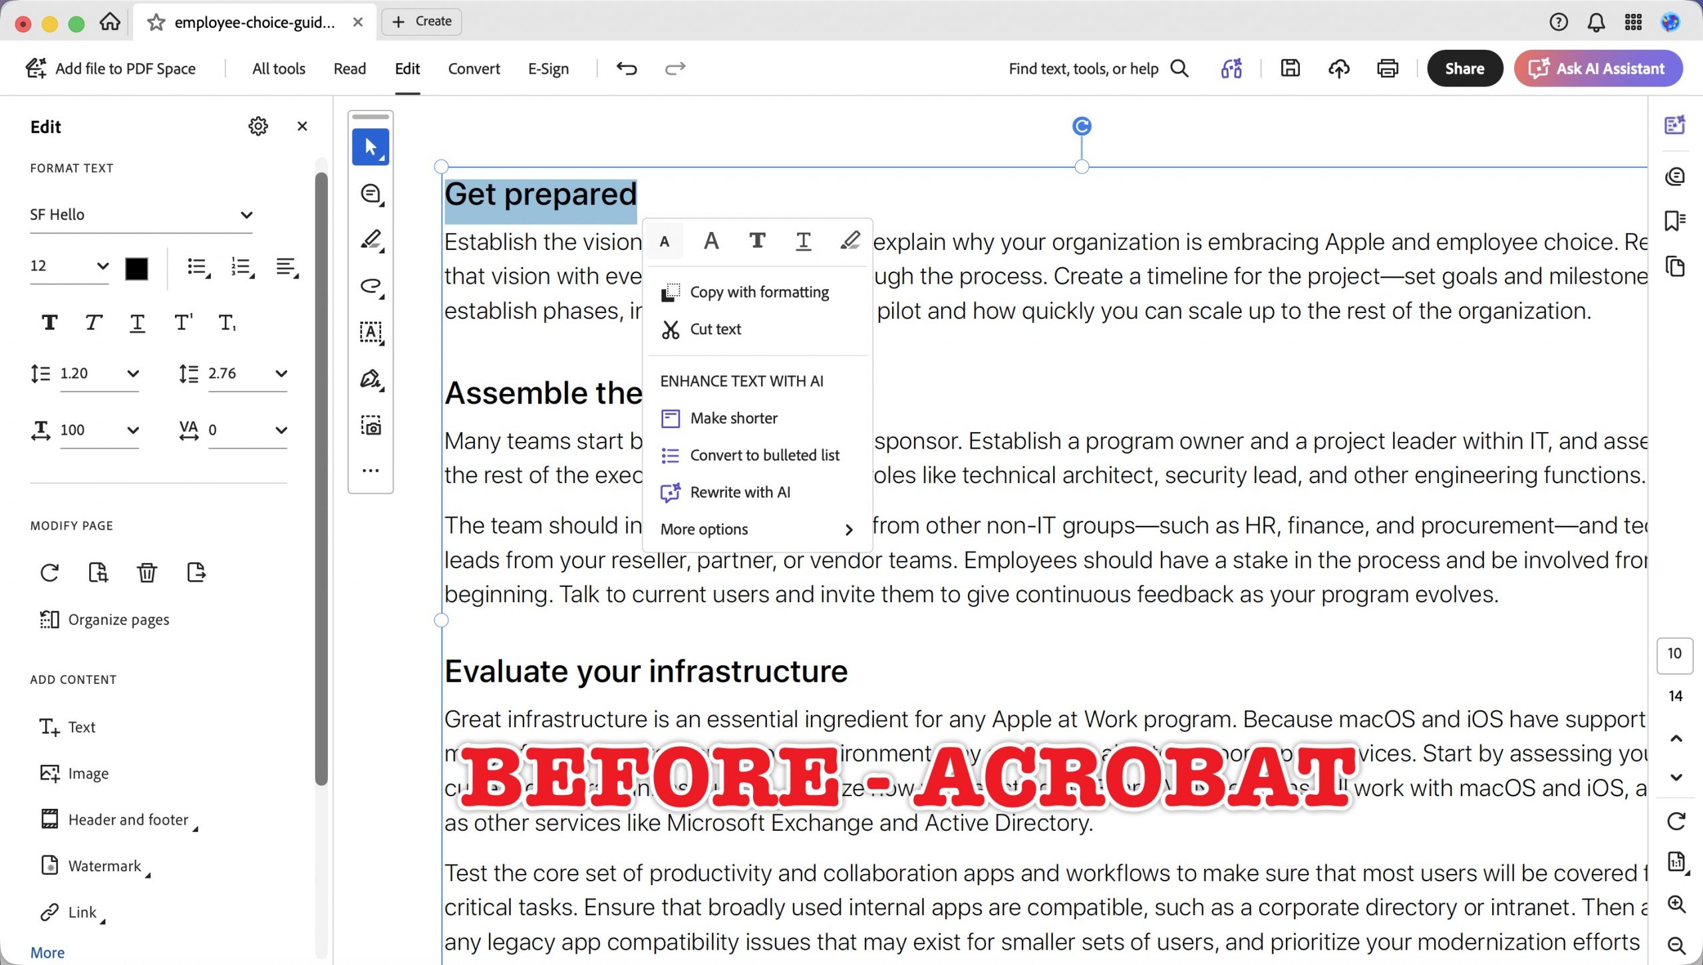Open the pages copy panel on right rail

1675,267
